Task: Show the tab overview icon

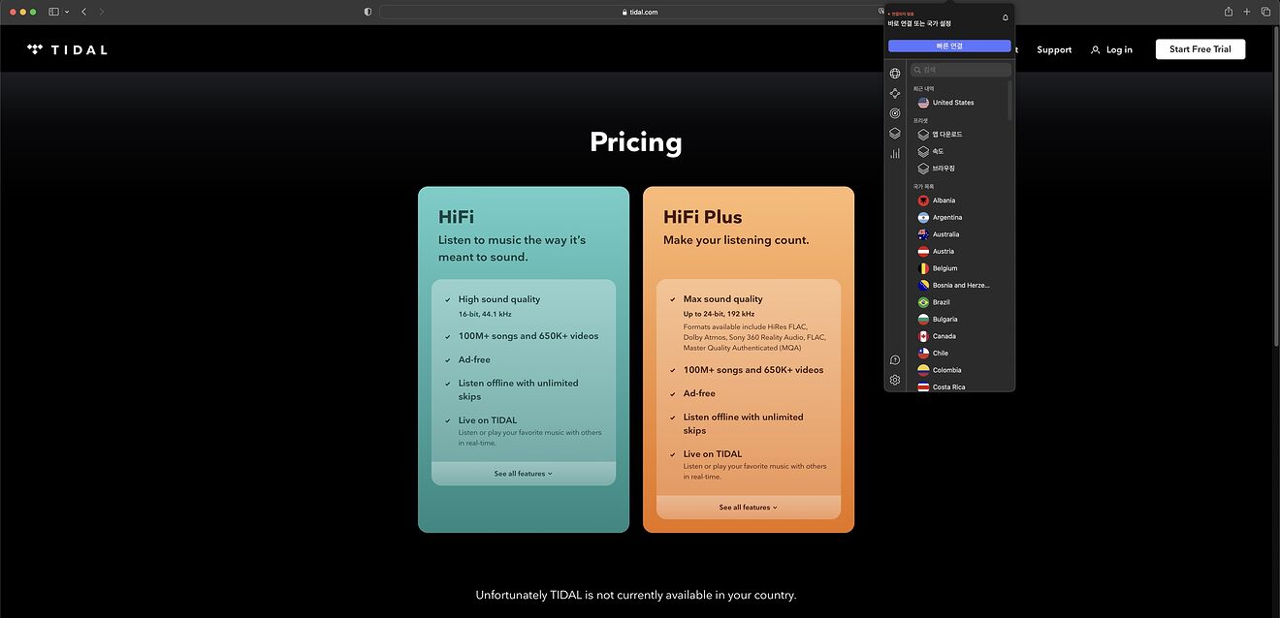Action: point(1265,12)
